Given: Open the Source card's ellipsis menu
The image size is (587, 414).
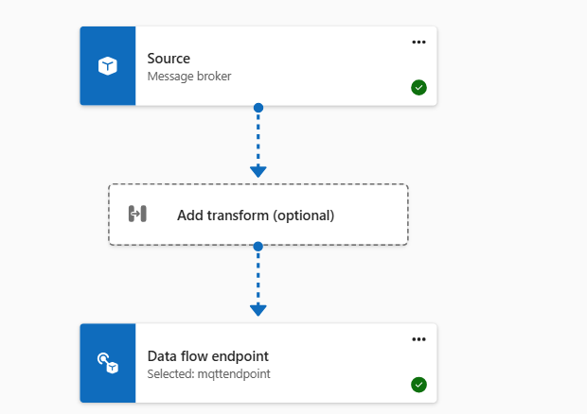Looking at the screenshot, I should [418, 43].
